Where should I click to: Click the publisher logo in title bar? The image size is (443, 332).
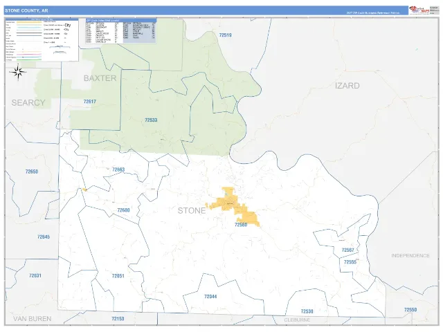click(x=419, y=10)
